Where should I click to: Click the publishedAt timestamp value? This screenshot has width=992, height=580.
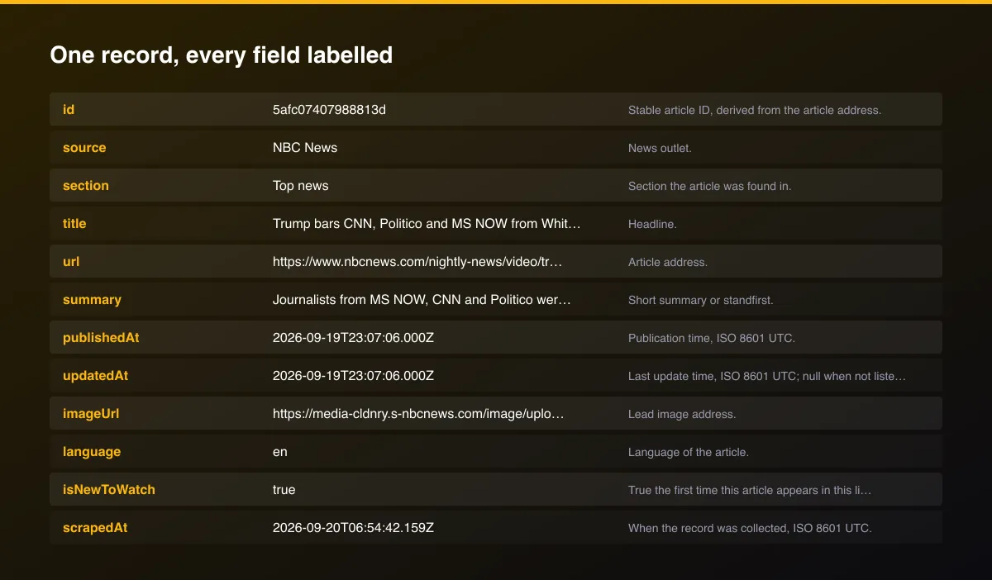click(x=353, y=337)
